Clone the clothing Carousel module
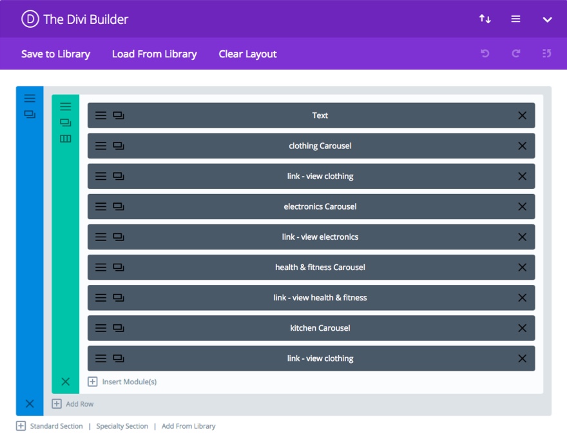The height and width of the screenshot is (439, 567). click(119, 146)
